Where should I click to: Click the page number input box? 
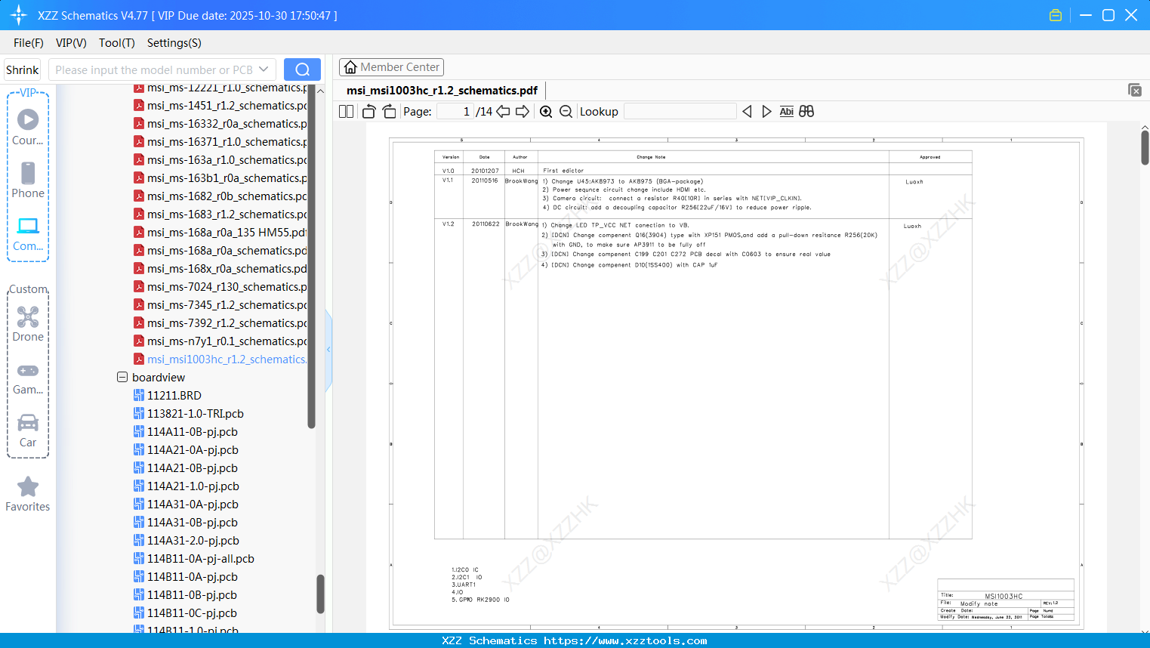[455, 112]
